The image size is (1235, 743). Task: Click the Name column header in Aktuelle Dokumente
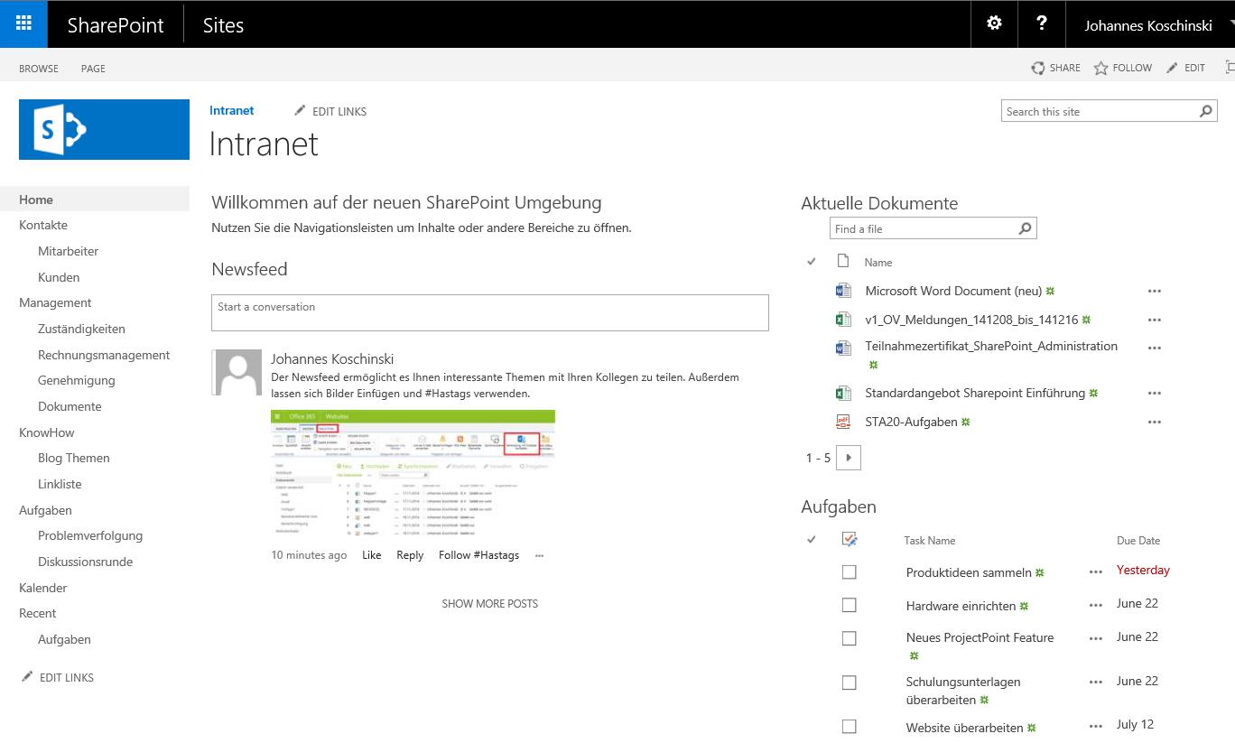click(x=878, y=262)
